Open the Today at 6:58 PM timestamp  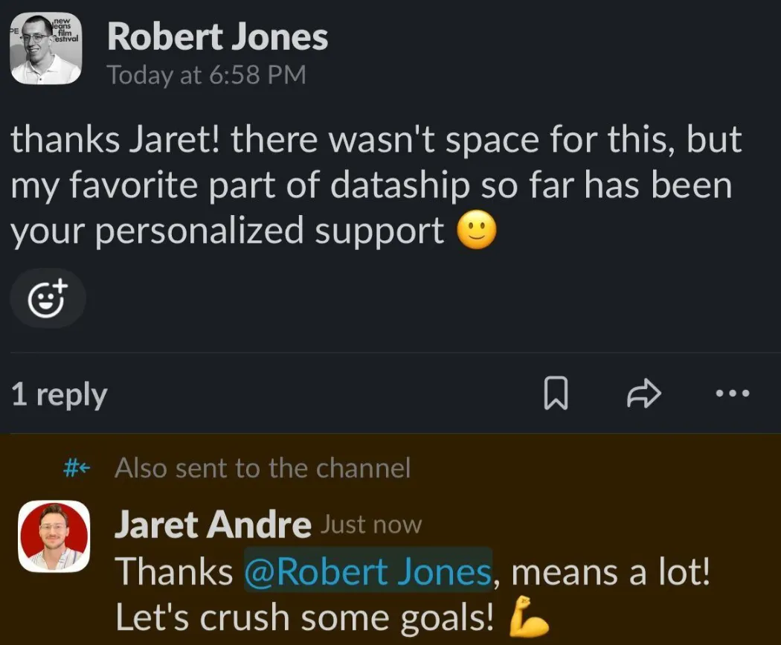pos(207,75)
